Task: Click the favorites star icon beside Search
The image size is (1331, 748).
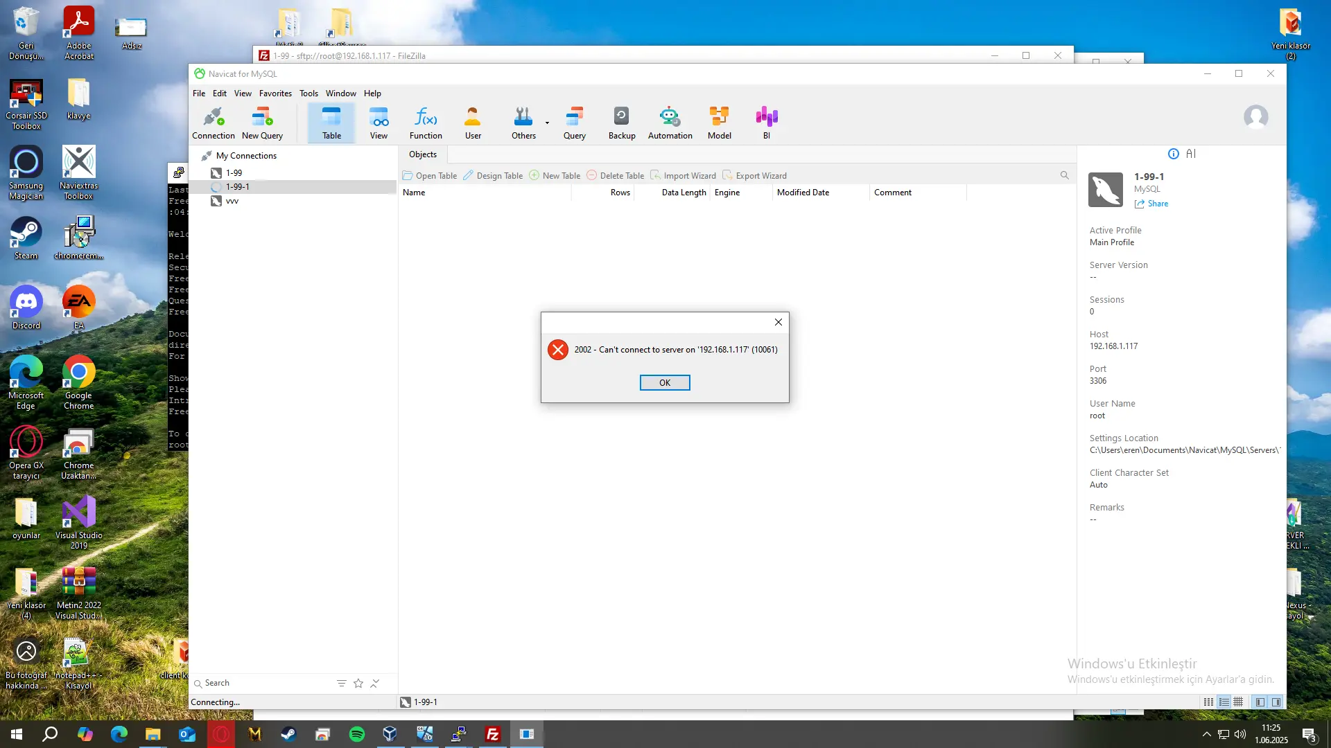Action: click(x=358, y=684)
